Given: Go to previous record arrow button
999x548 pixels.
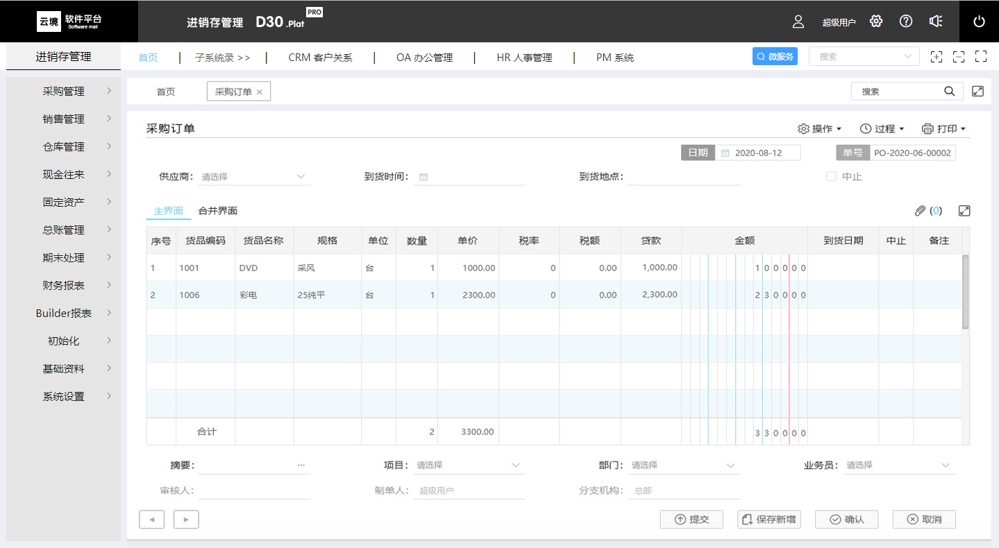Looking at the screenshot, I should (x=152, y=520).
